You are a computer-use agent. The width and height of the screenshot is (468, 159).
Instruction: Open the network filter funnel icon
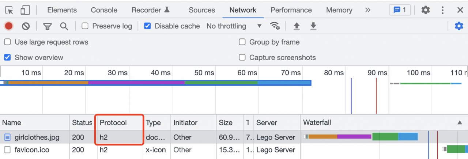pyautogui.click(x=47, y=26)
